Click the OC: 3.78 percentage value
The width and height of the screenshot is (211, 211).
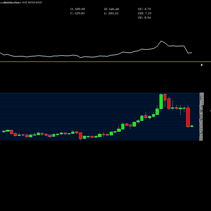[144, 9]
